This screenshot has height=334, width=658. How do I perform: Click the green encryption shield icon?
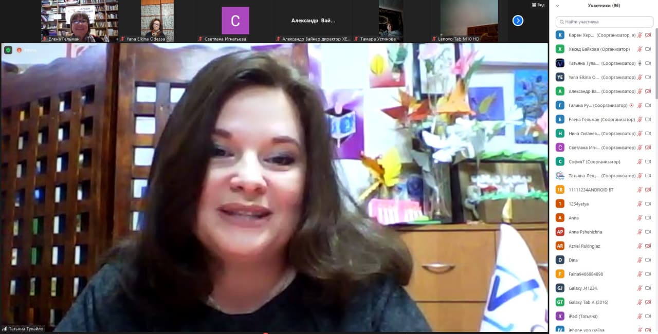(x=8, y=50)
